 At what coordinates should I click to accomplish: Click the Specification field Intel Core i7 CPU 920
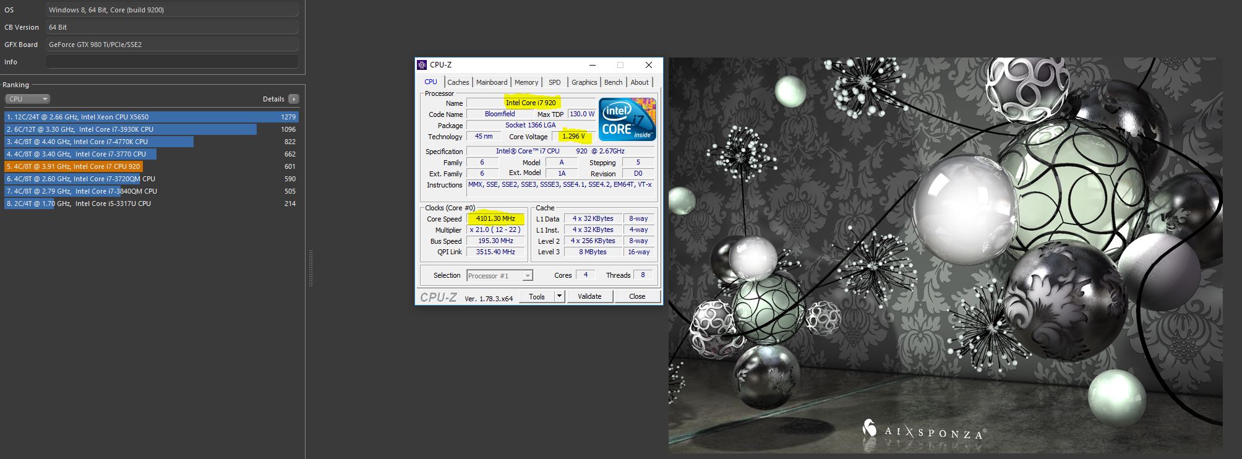560,151
